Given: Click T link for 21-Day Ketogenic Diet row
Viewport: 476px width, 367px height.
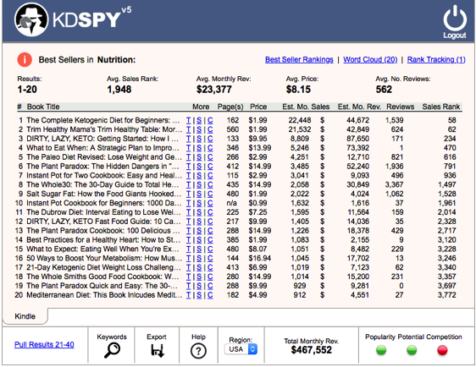Looking at the screenshot, I should [189, 267].
